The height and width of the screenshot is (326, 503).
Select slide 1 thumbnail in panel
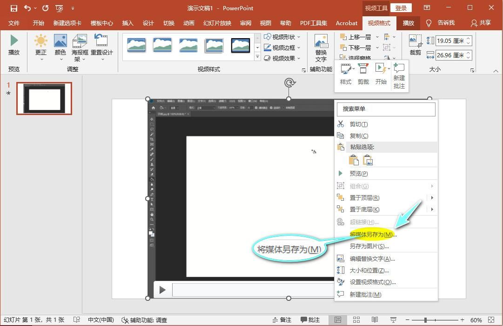tap(44, 99)
